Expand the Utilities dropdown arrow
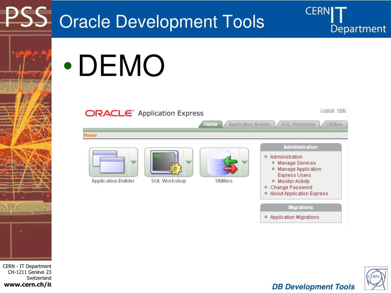 click(244, 162)
